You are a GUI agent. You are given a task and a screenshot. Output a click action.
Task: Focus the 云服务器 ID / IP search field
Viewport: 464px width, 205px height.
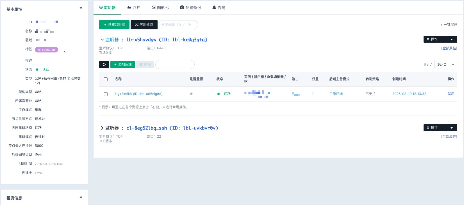click(x=178, y=25)
